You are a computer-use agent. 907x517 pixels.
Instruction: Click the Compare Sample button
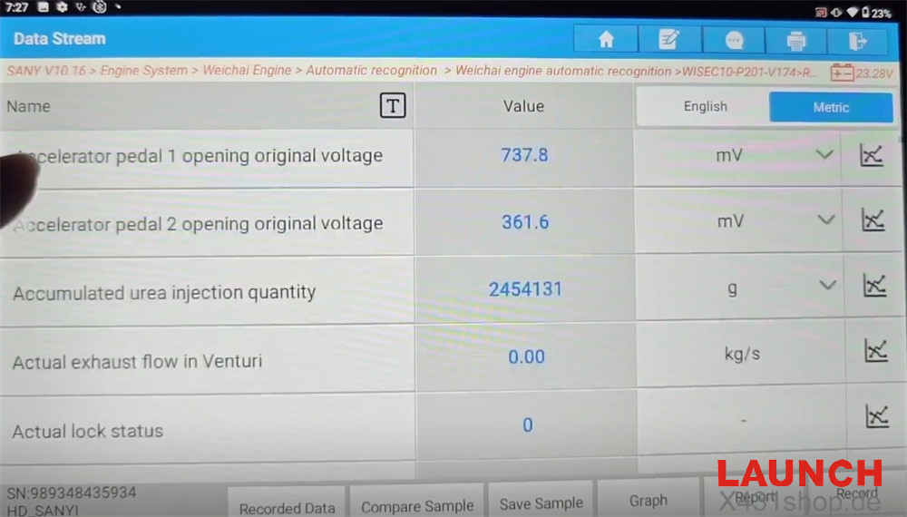pos(417,505)
